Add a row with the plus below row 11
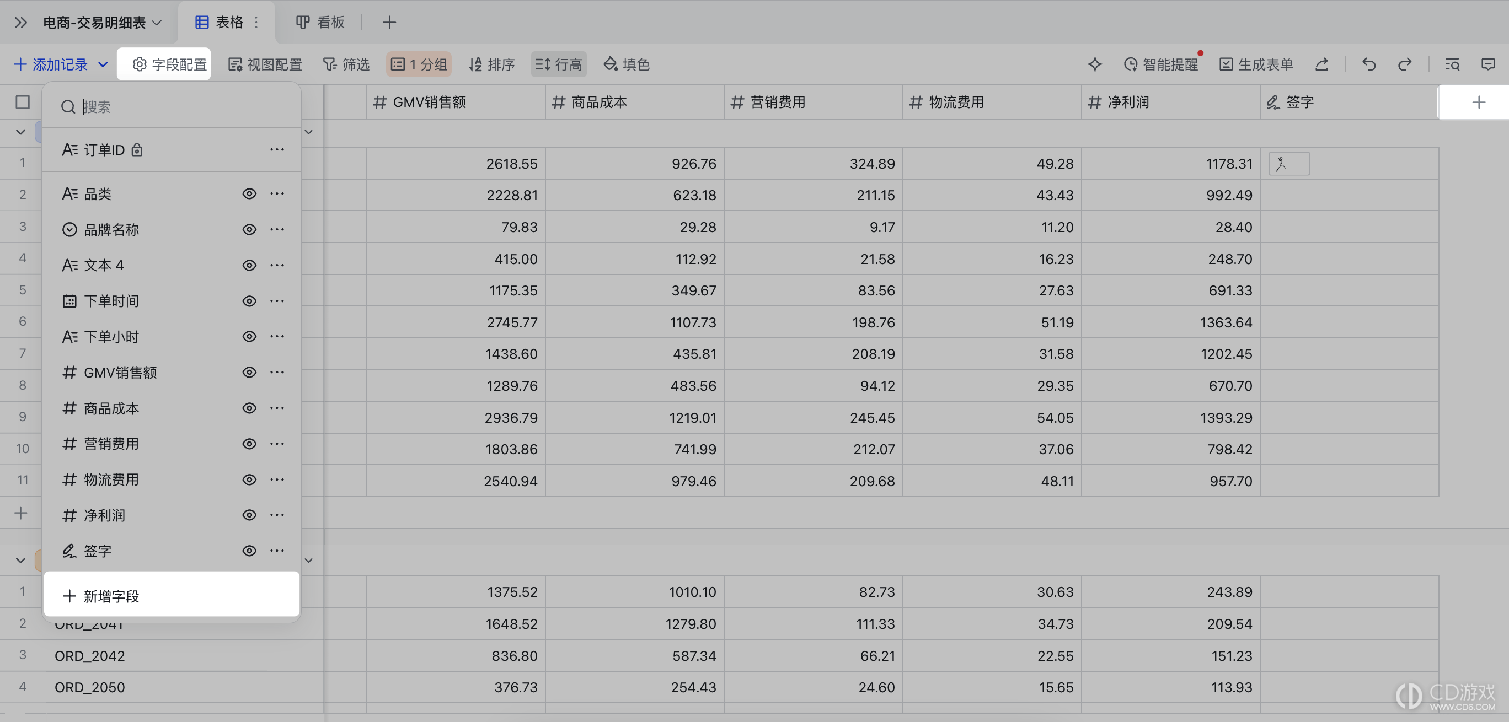This screenshot has height=722, width=1509. pos(20,513)
